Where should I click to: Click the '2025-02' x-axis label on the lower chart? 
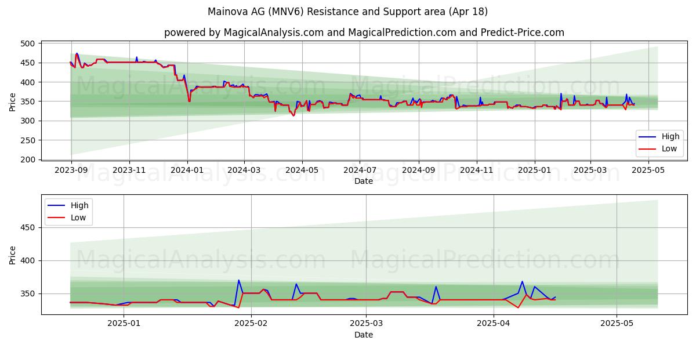point(251,324)
